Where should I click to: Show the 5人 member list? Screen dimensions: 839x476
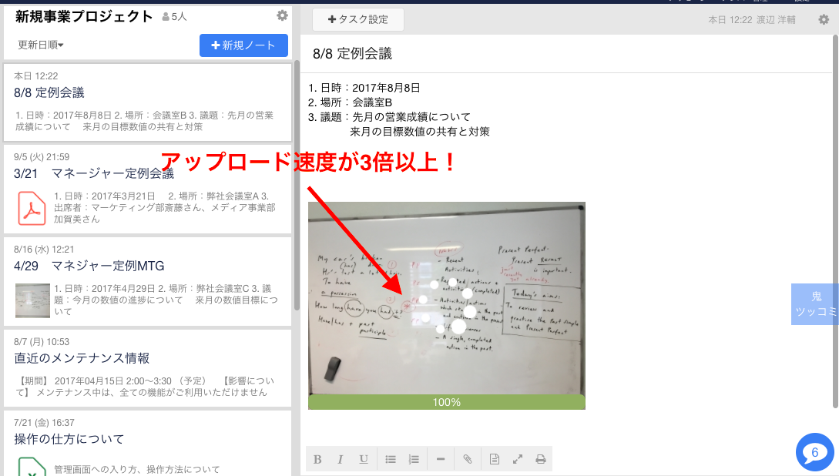[174, 15]
